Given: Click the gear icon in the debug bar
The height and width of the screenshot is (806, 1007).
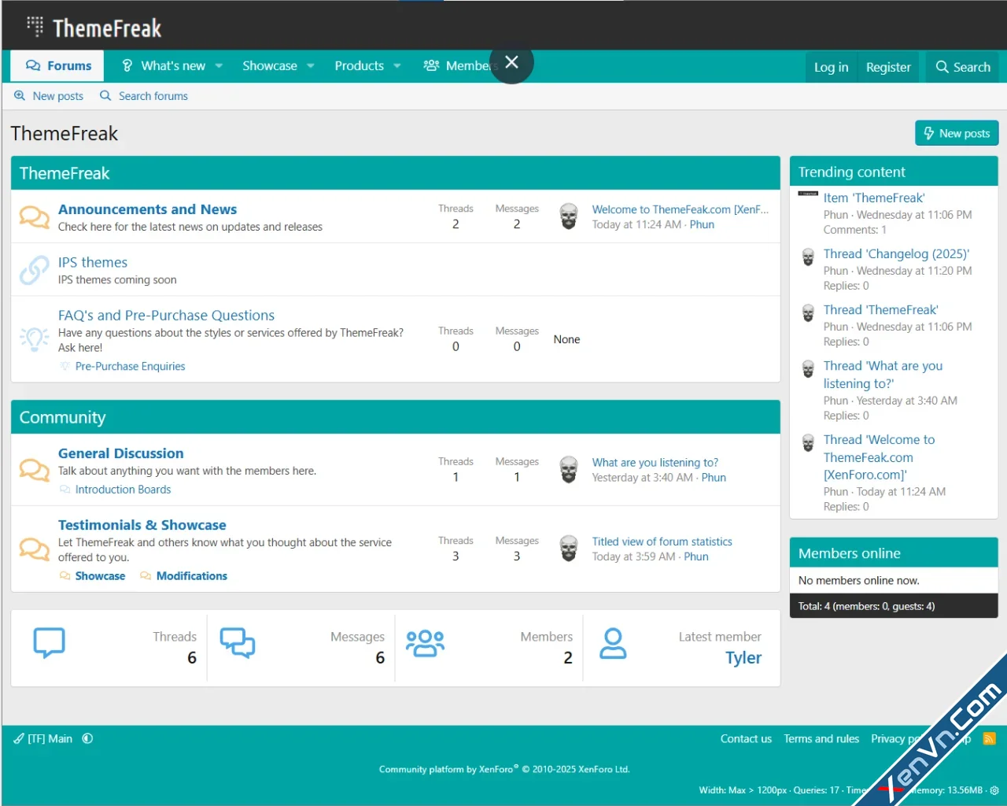Looking at the screenshot, I should [x=994, y=790].
